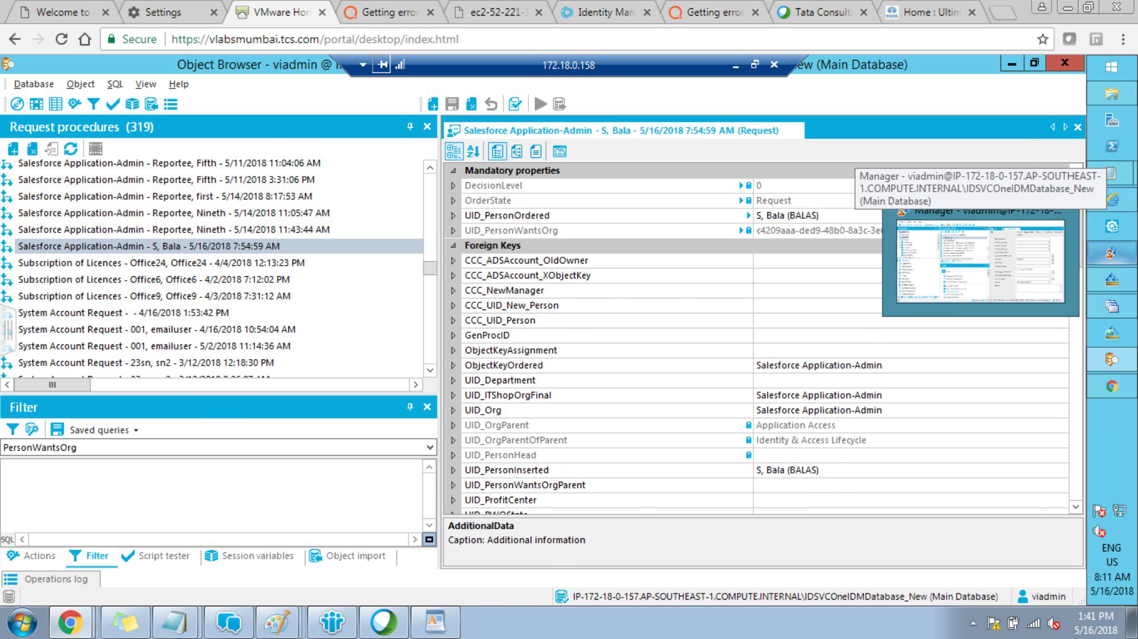Select Subscription of Licences - Office6 row
Viewport: 1138px width, 639px height.
click(154, 279)
